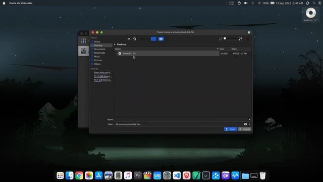Image resolution: width=323 pixels, height=182 pixels.
Task: Select Desktop in Places sidebar
Action: [x=101, y=45]
